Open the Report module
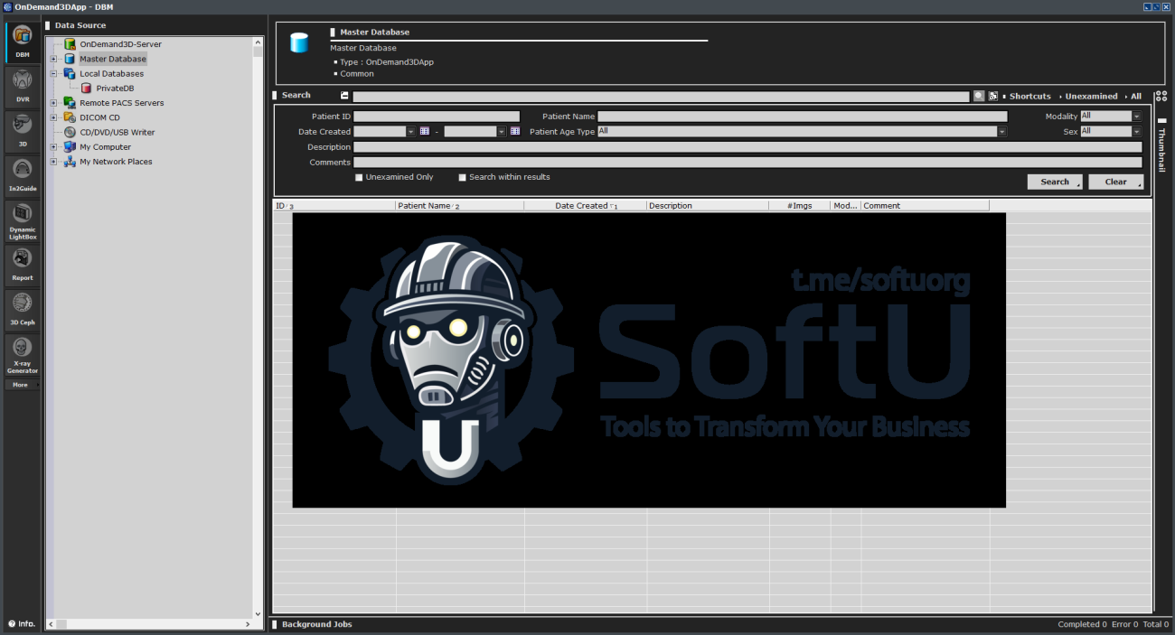 23,265
